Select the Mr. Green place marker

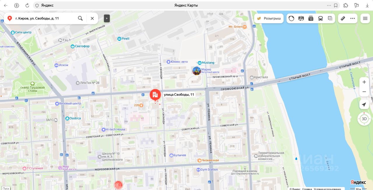(245, 27)
